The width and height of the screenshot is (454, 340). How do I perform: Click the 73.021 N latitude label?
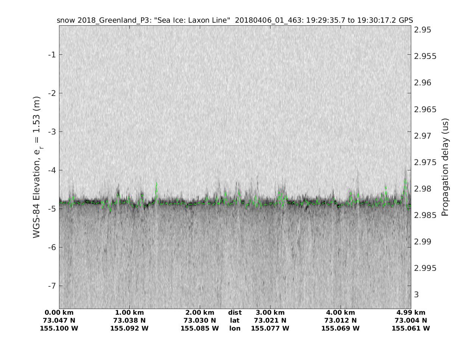pyautogui.click(x=270, y=320)
